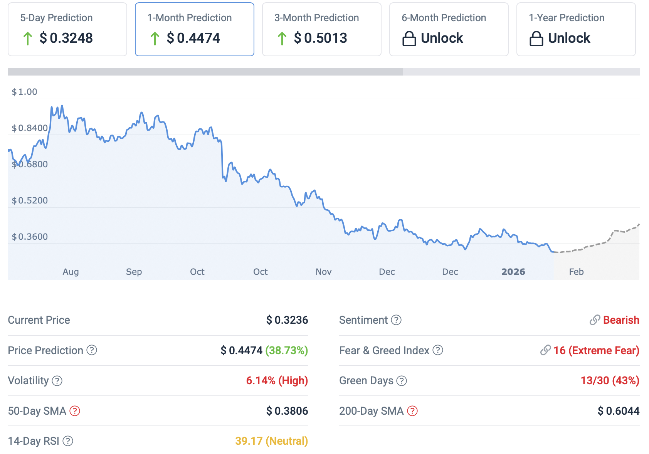
Task: Click the help icon next to Volatility
Action: point(57,381)
